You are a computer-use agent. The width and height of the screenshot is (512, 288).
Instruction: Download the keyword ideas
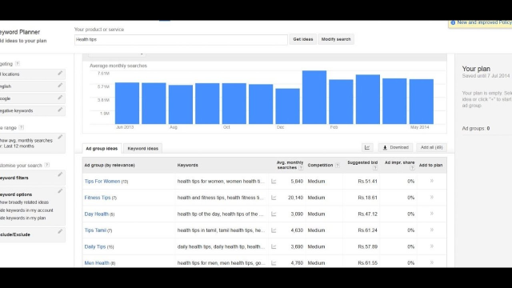pos(395,147)
